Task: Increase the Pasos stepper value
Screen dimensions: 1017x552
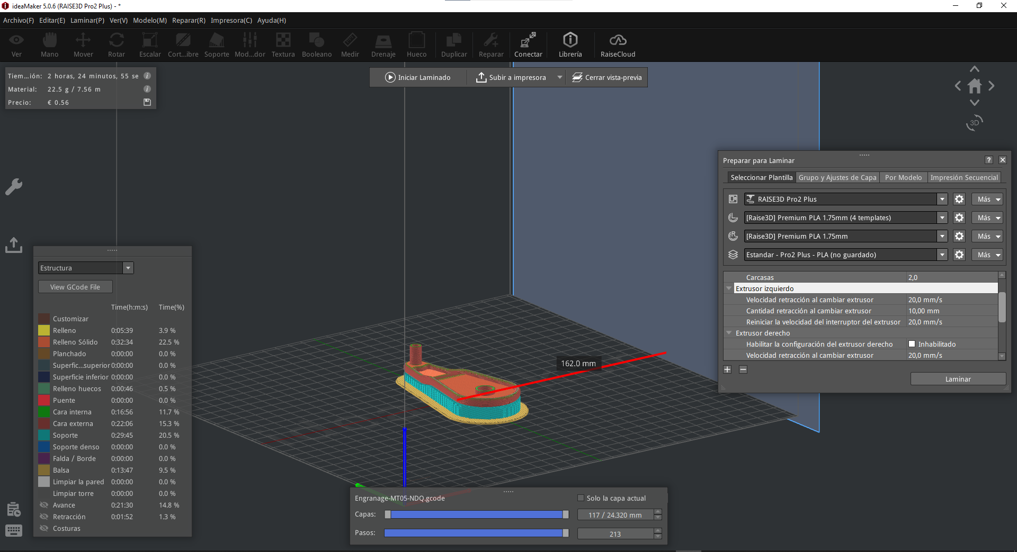Action: pos(658,530)
